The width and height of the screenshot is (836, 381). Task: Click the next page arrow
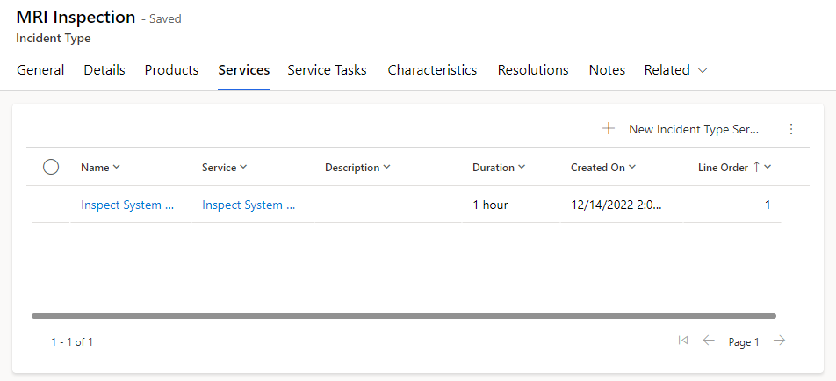(x=779, y=341)
